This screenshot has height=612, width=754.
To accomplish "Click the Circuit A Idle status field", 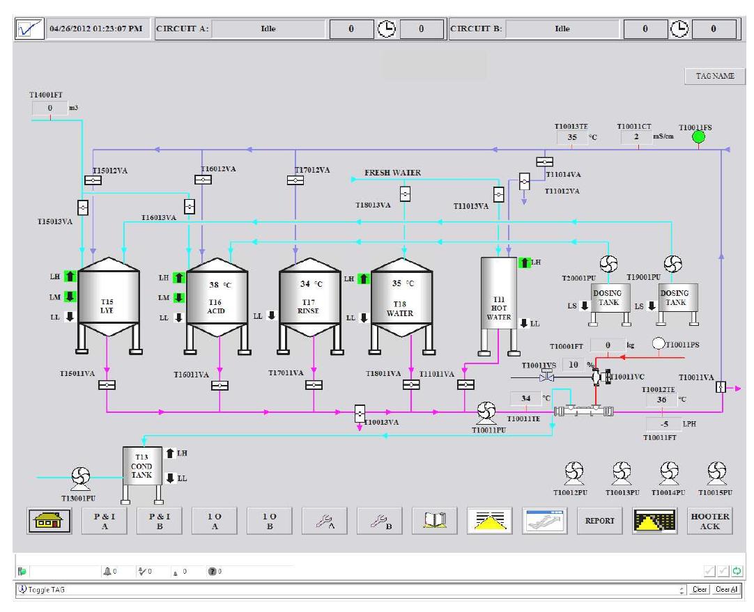I will (x=268, y=29).
